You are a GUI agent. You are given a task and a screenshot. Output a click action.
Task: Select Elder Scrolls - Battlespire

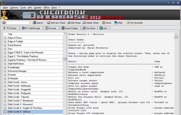33,86
